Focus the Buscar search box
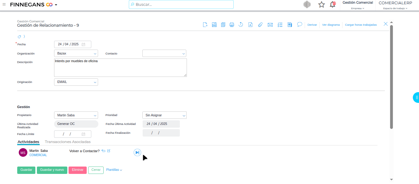This screenshot has height=184, width=419. point(181,5)
